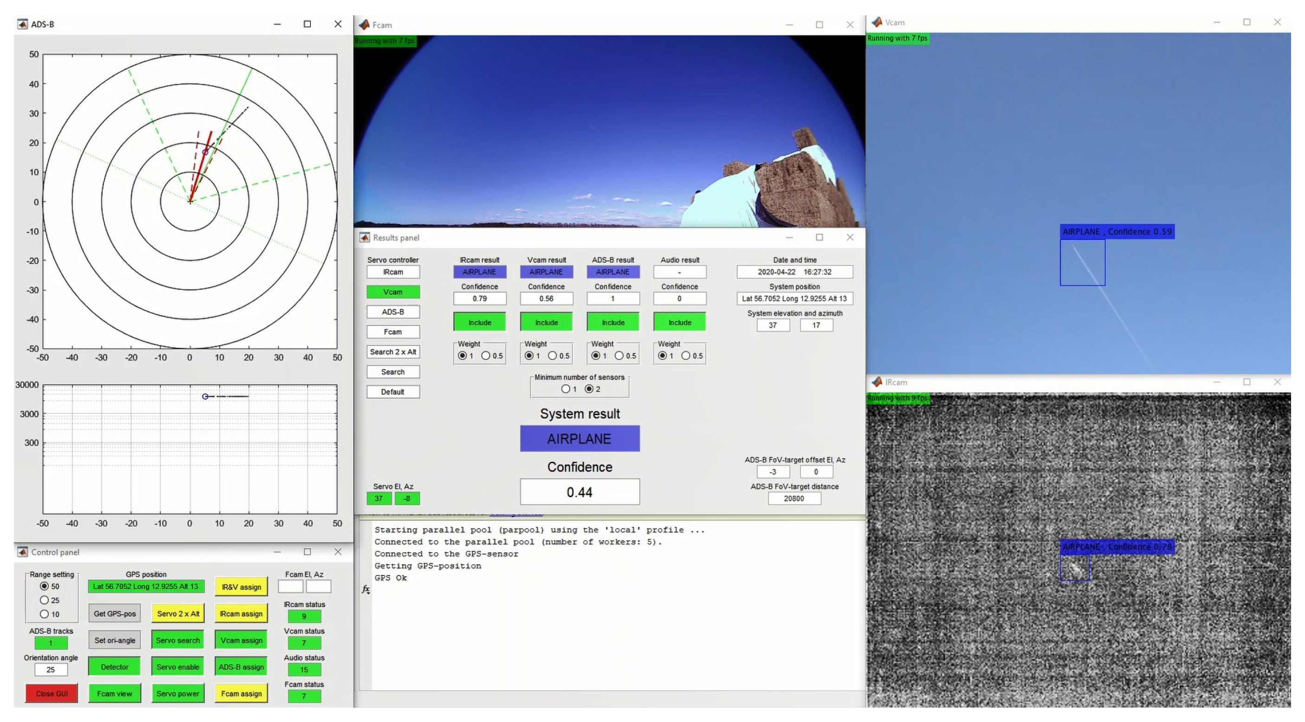Click the MATLAB icon in ADS-B window title
1305x722 pixels.
pos(22,24)
